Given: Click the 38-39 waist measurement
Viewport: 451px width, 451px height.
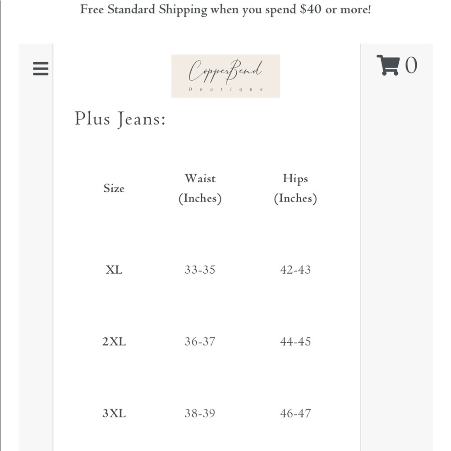Looking at the screenshot, I should 200,413.
